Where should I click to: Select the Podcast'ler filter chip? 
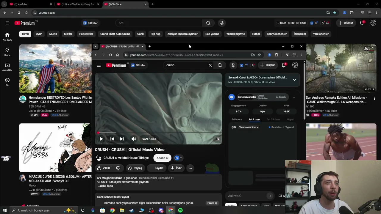coord(86,34)
